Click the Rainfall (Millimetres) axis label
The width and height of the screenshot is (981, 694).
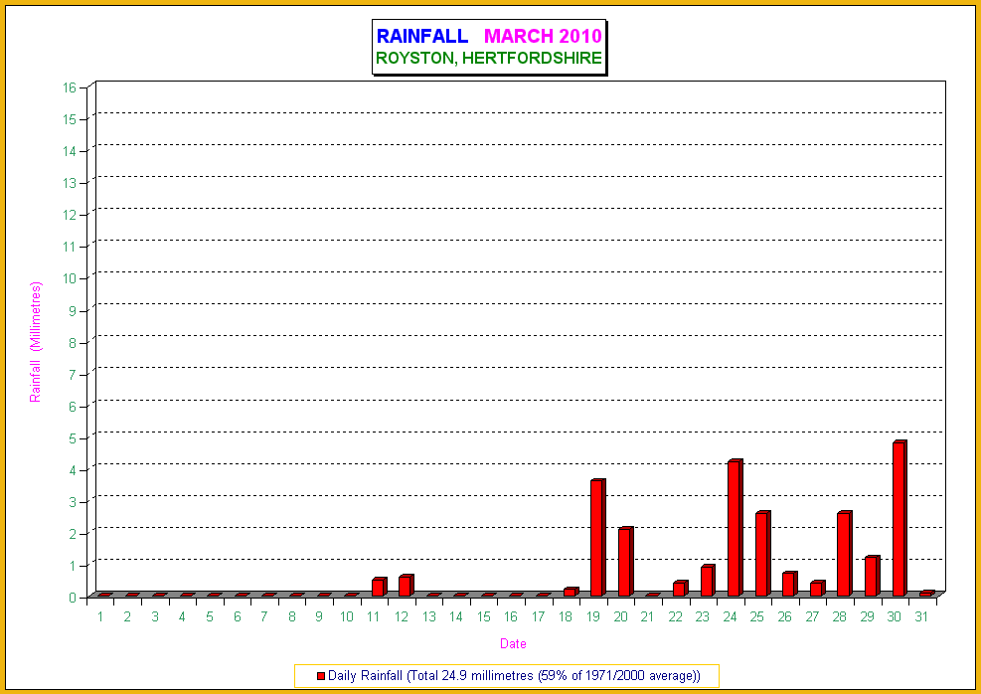(x=36, y=342)
